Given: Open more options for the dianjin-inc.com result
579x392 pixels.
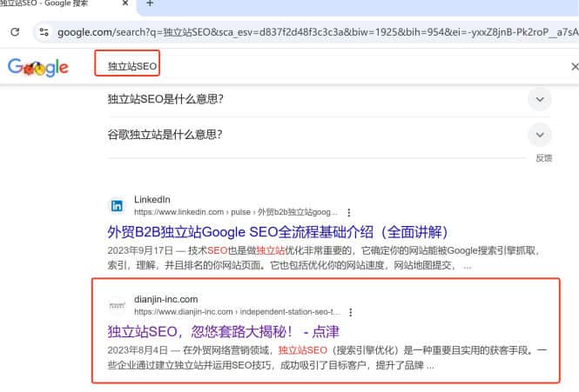Looking at the screenshot, I should [x=350, y=312].
